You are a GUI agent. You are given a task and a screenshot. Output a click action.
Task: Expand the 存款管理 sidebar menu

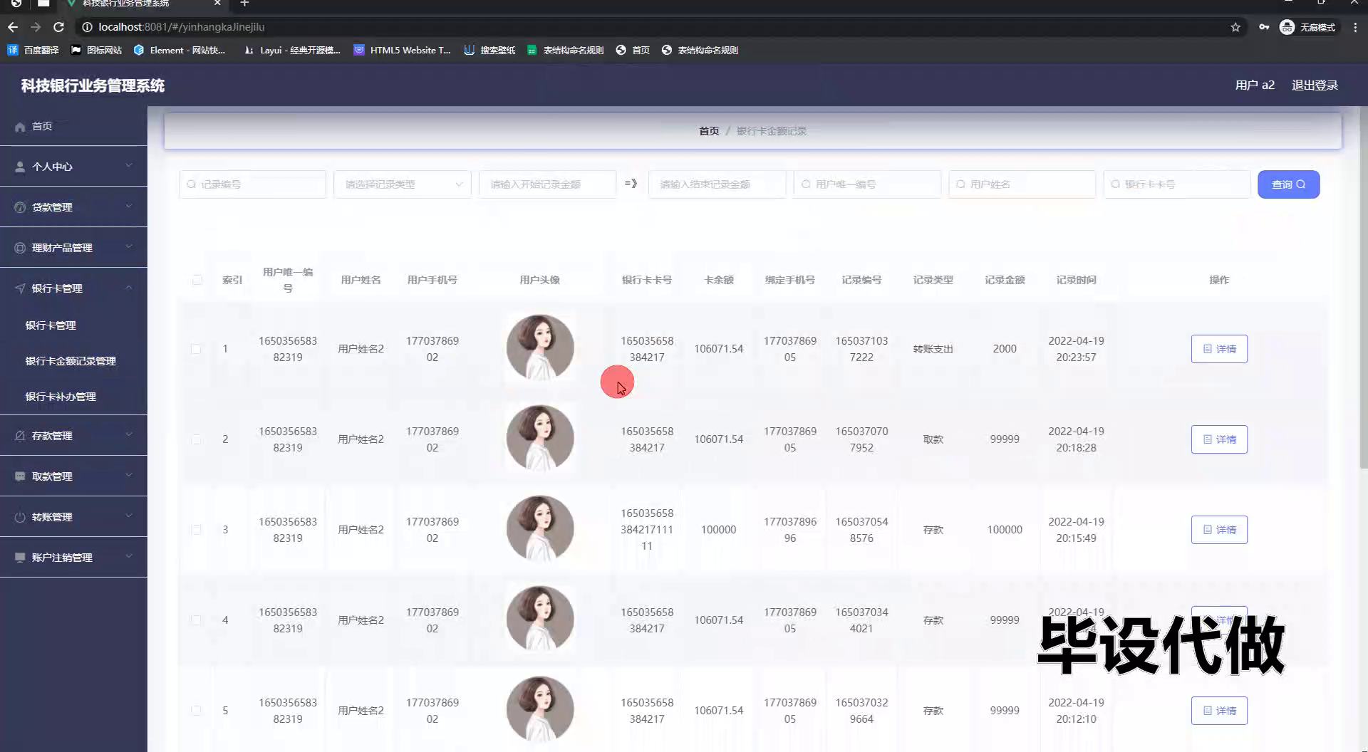(73, 436)
